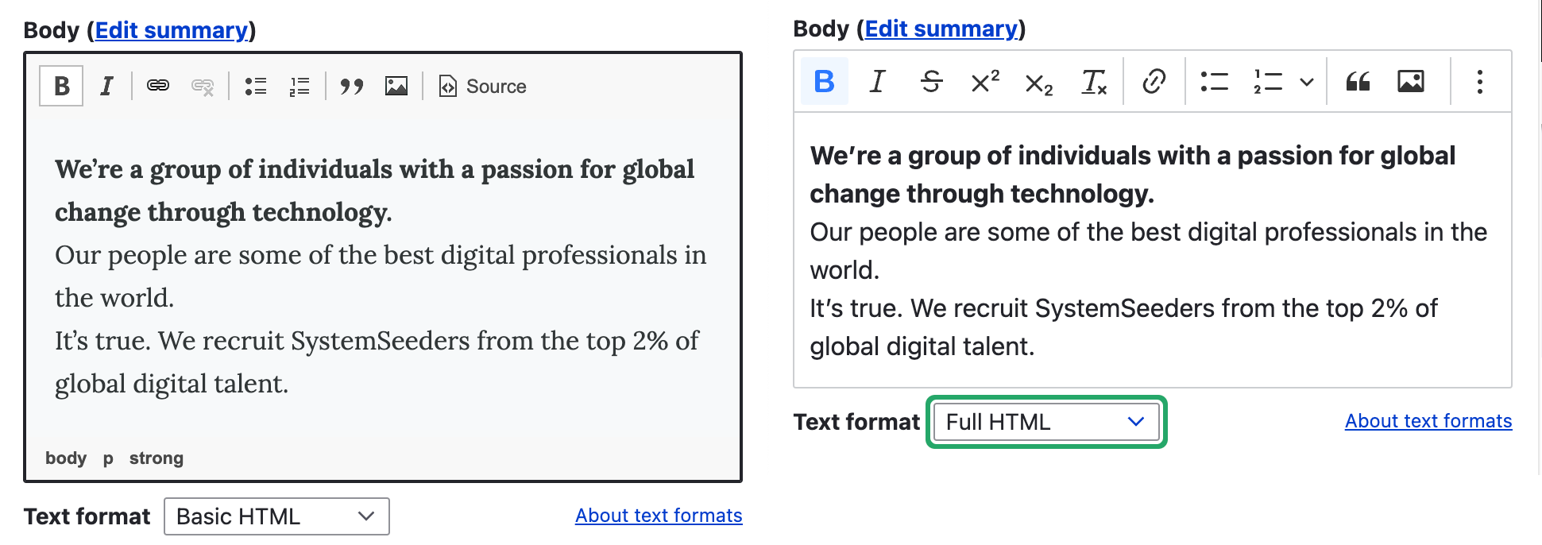Apply block quote in left editor
The width and height of the screenshot is (1542, 545).
pos(351,86)
